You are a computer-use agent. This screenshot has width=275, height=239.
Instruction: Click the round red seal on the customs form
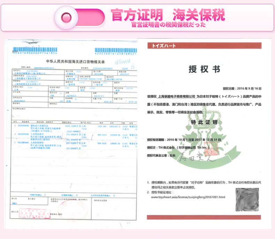73,209
